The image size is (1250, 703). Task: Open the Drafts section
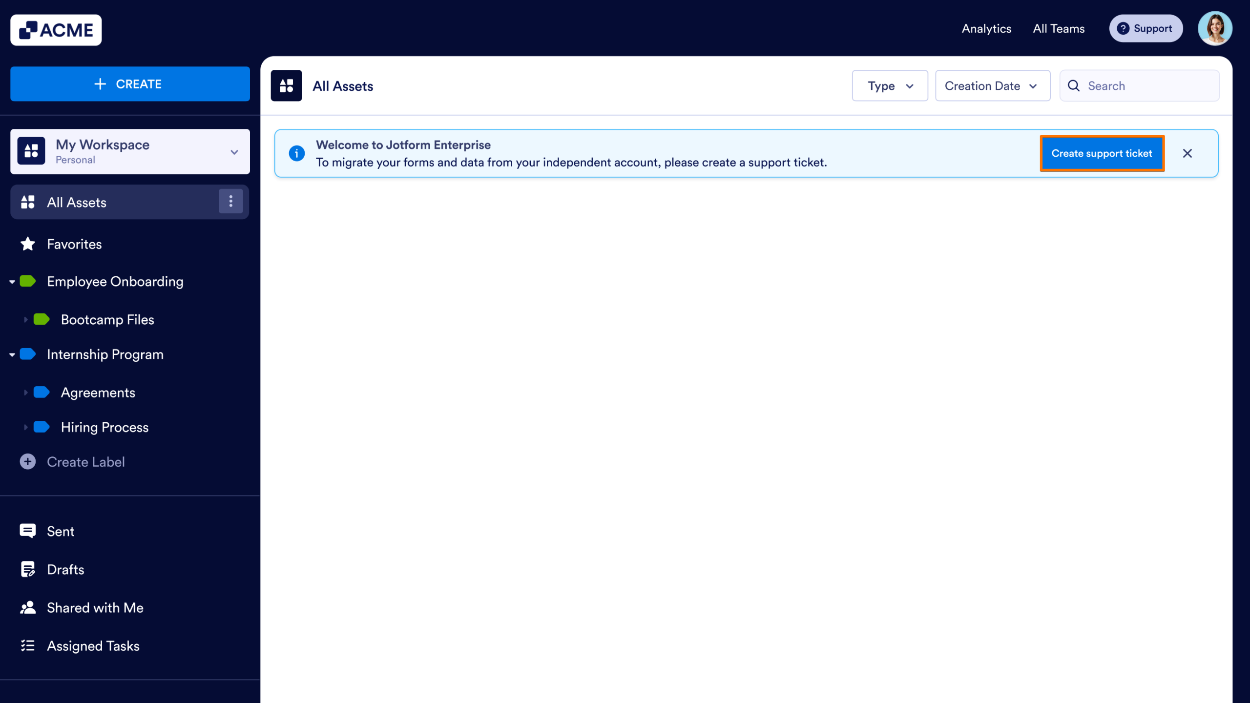65,569
